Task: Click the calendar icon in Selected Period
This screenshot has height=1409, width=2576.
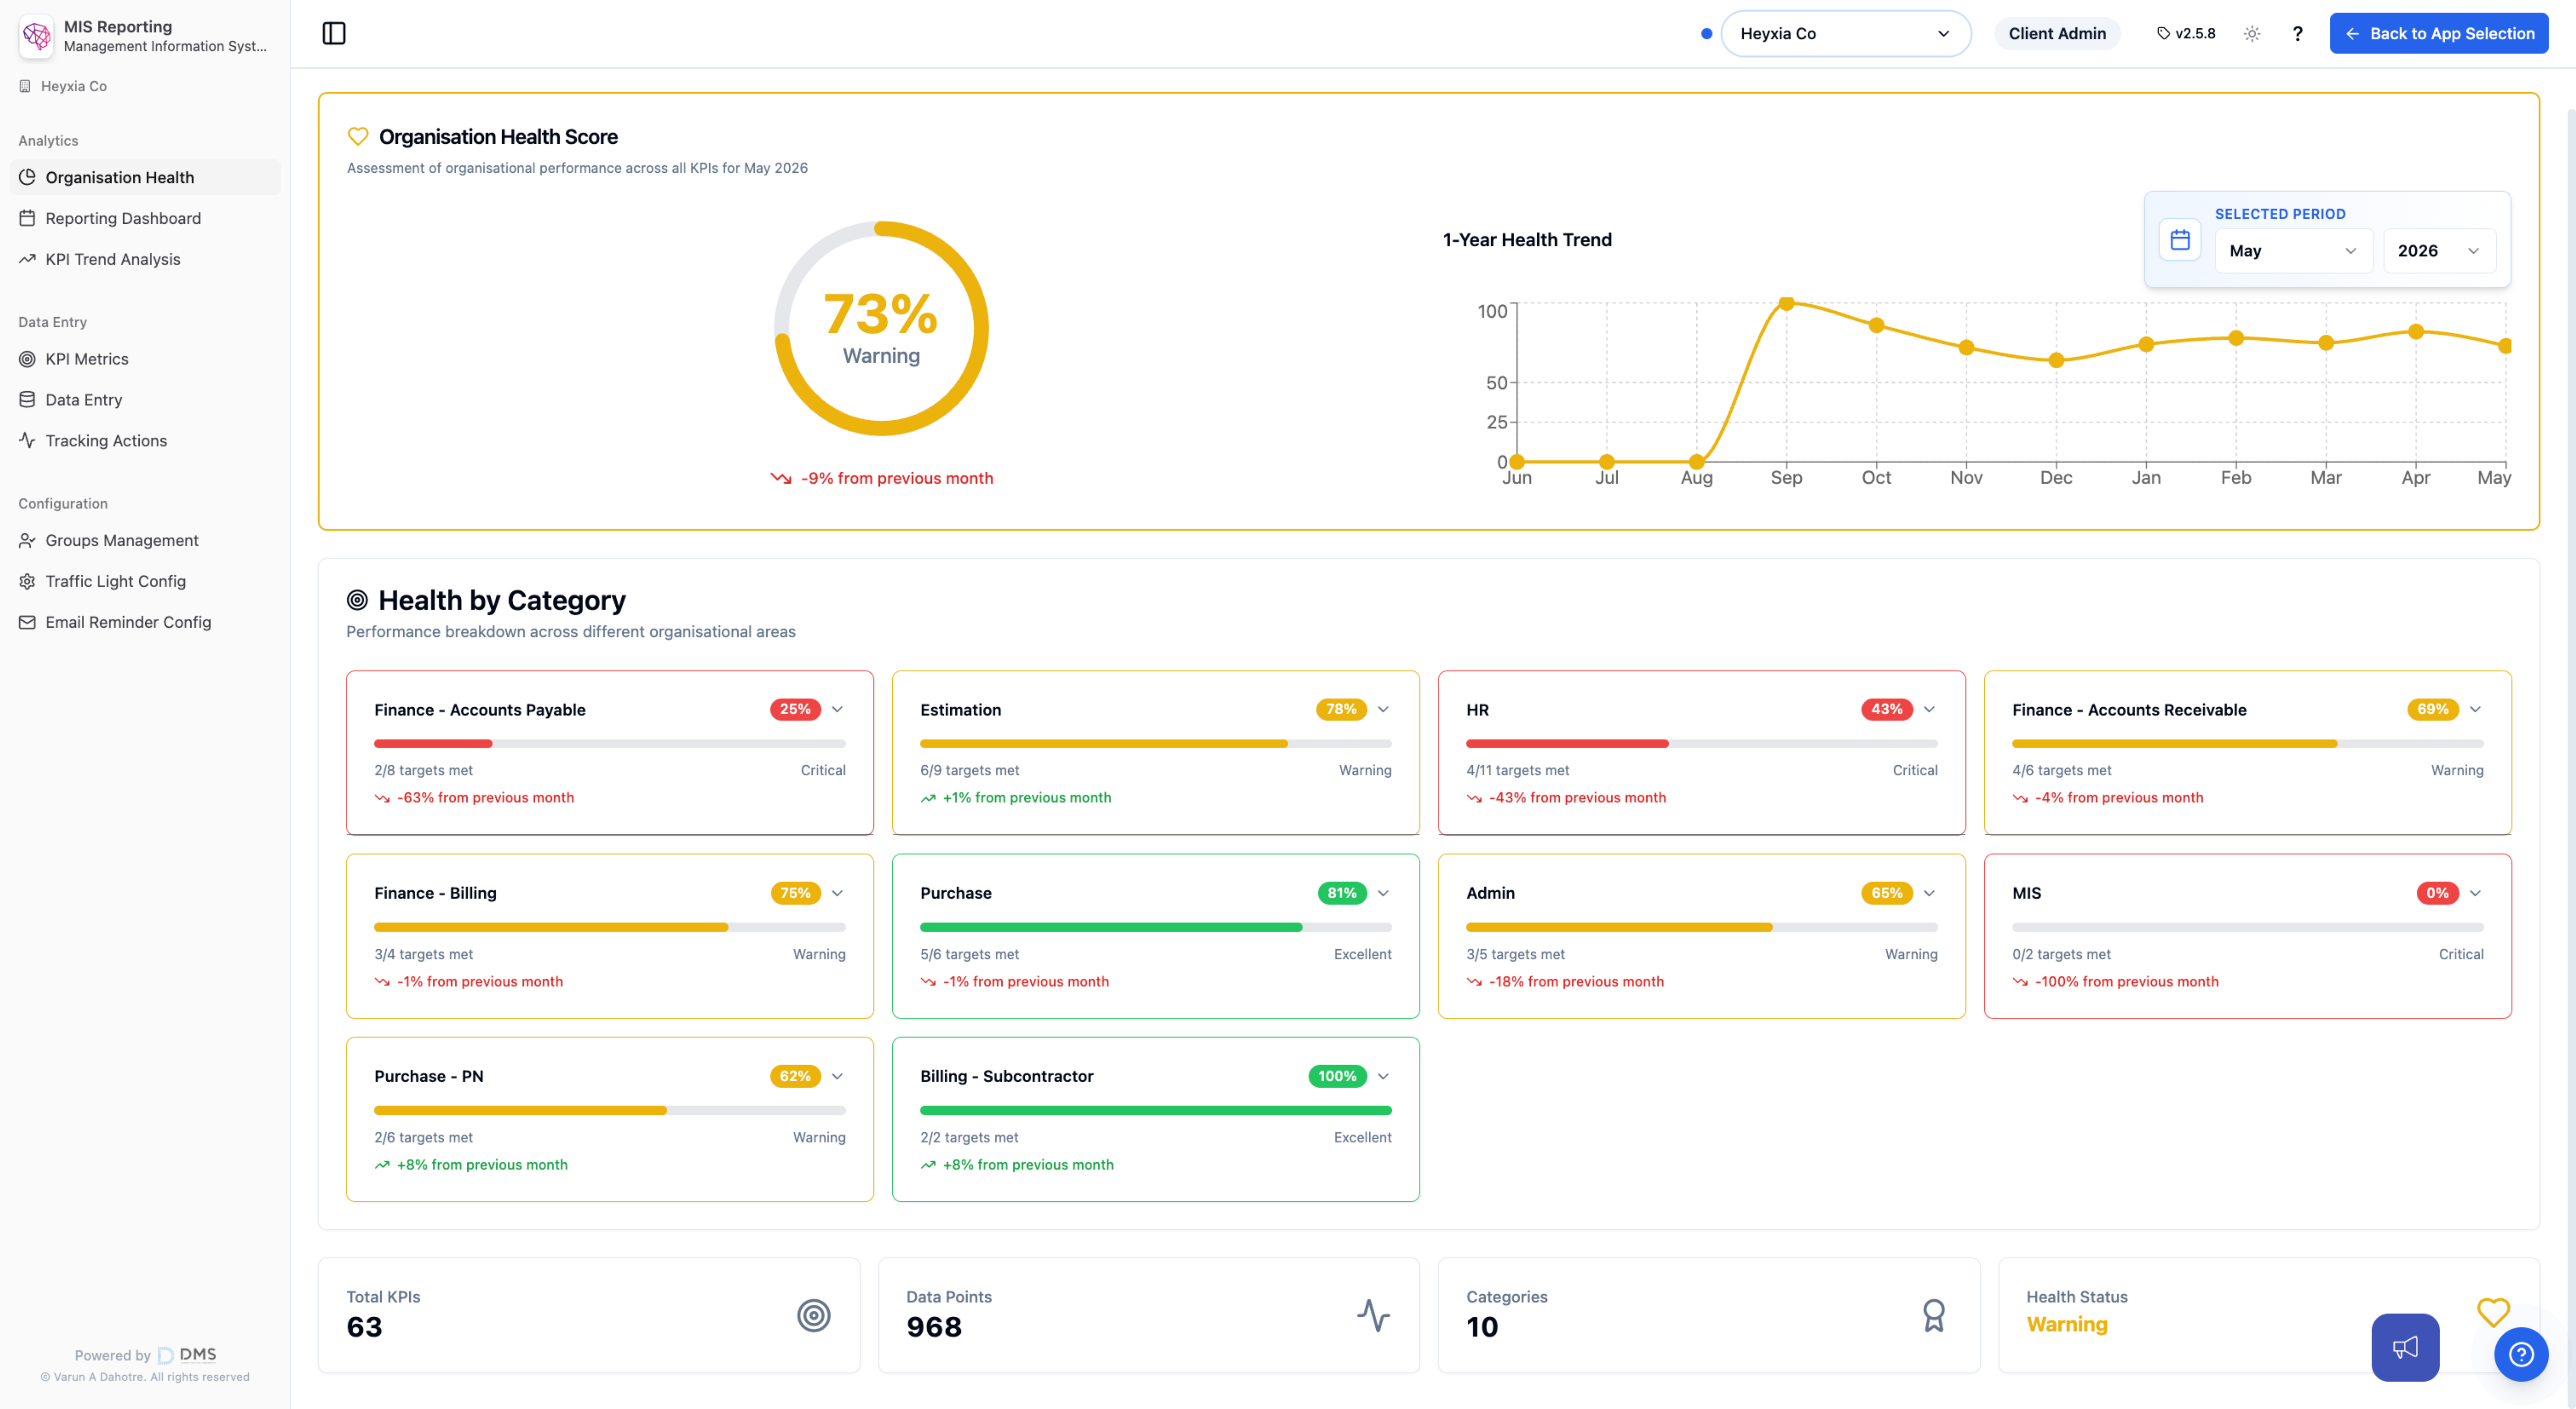Action: (x=2180, y=240)
